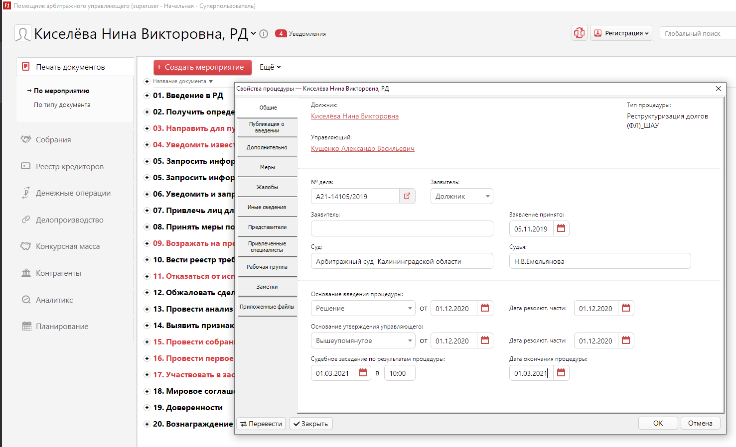Open calendar for 'Заявление принято' date
Viewport: 736px width, 447px height.
(561, 228)
